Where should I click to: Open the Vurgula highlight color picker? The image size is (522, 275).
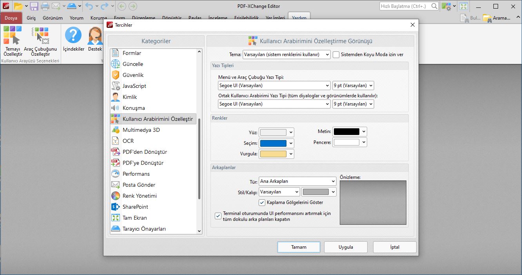276,154
